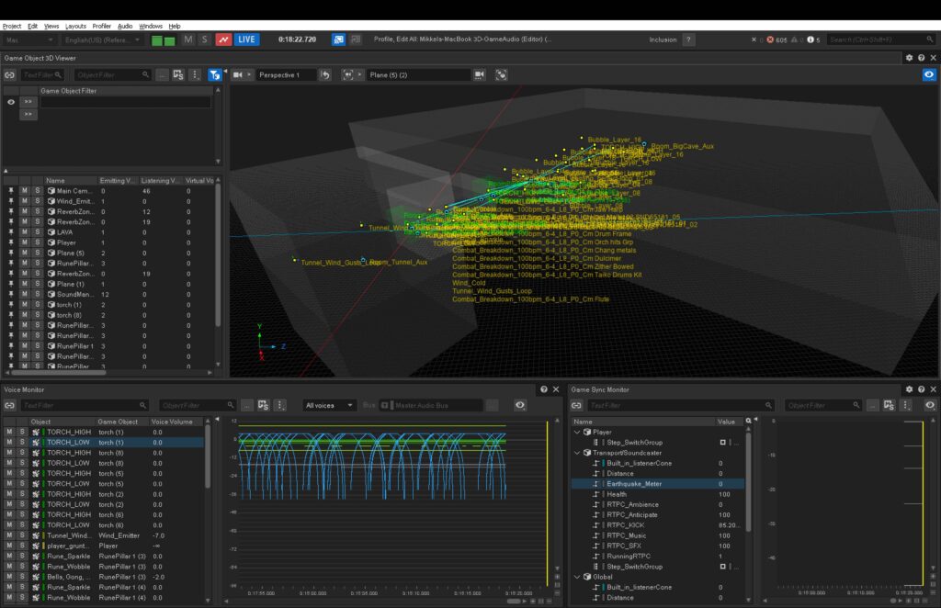This screenshot has width=941, height=608.
Task: Open the Game Sync Monitor settings gear
Action: (x=910, y=388)
